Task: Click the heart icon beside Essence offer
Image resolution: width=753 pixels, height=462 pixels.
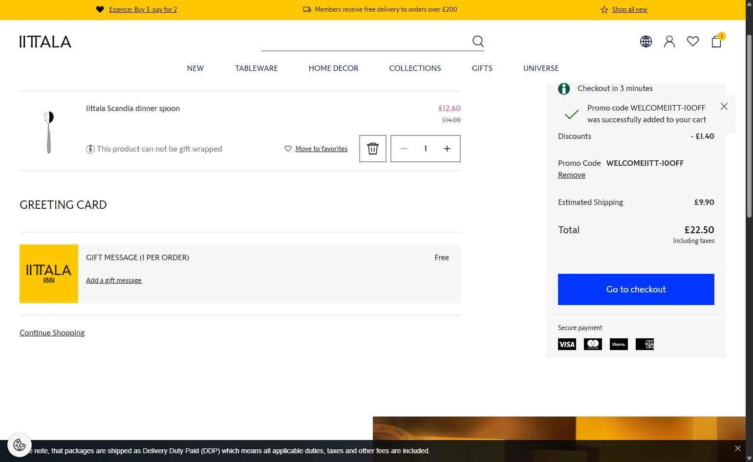Action: [x=100, y=9]
